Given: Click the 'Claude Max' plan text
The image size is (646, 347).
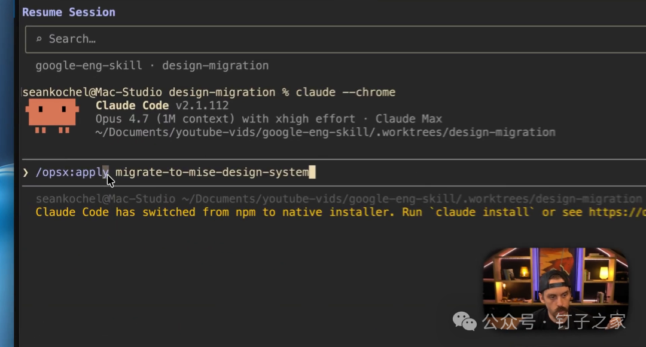Looking at the screenshot, I should pos(409,119).
